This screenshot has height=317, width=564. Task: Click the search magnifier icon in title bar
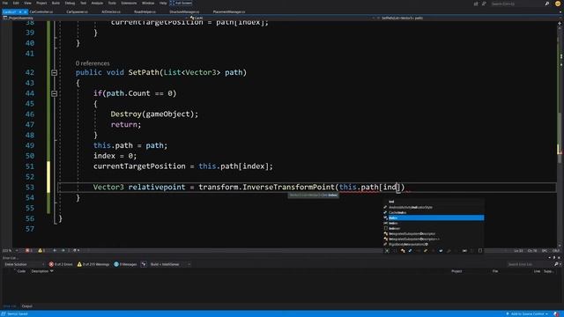pos(547,4)
